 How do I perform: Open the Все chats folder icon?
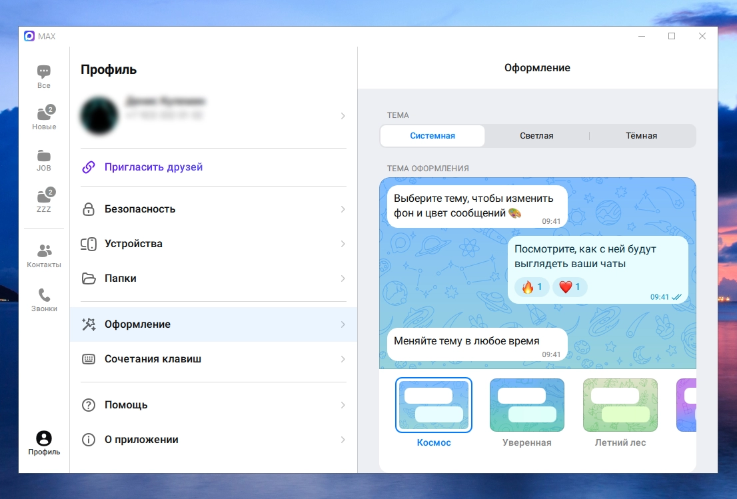click(x=44, y=72)
